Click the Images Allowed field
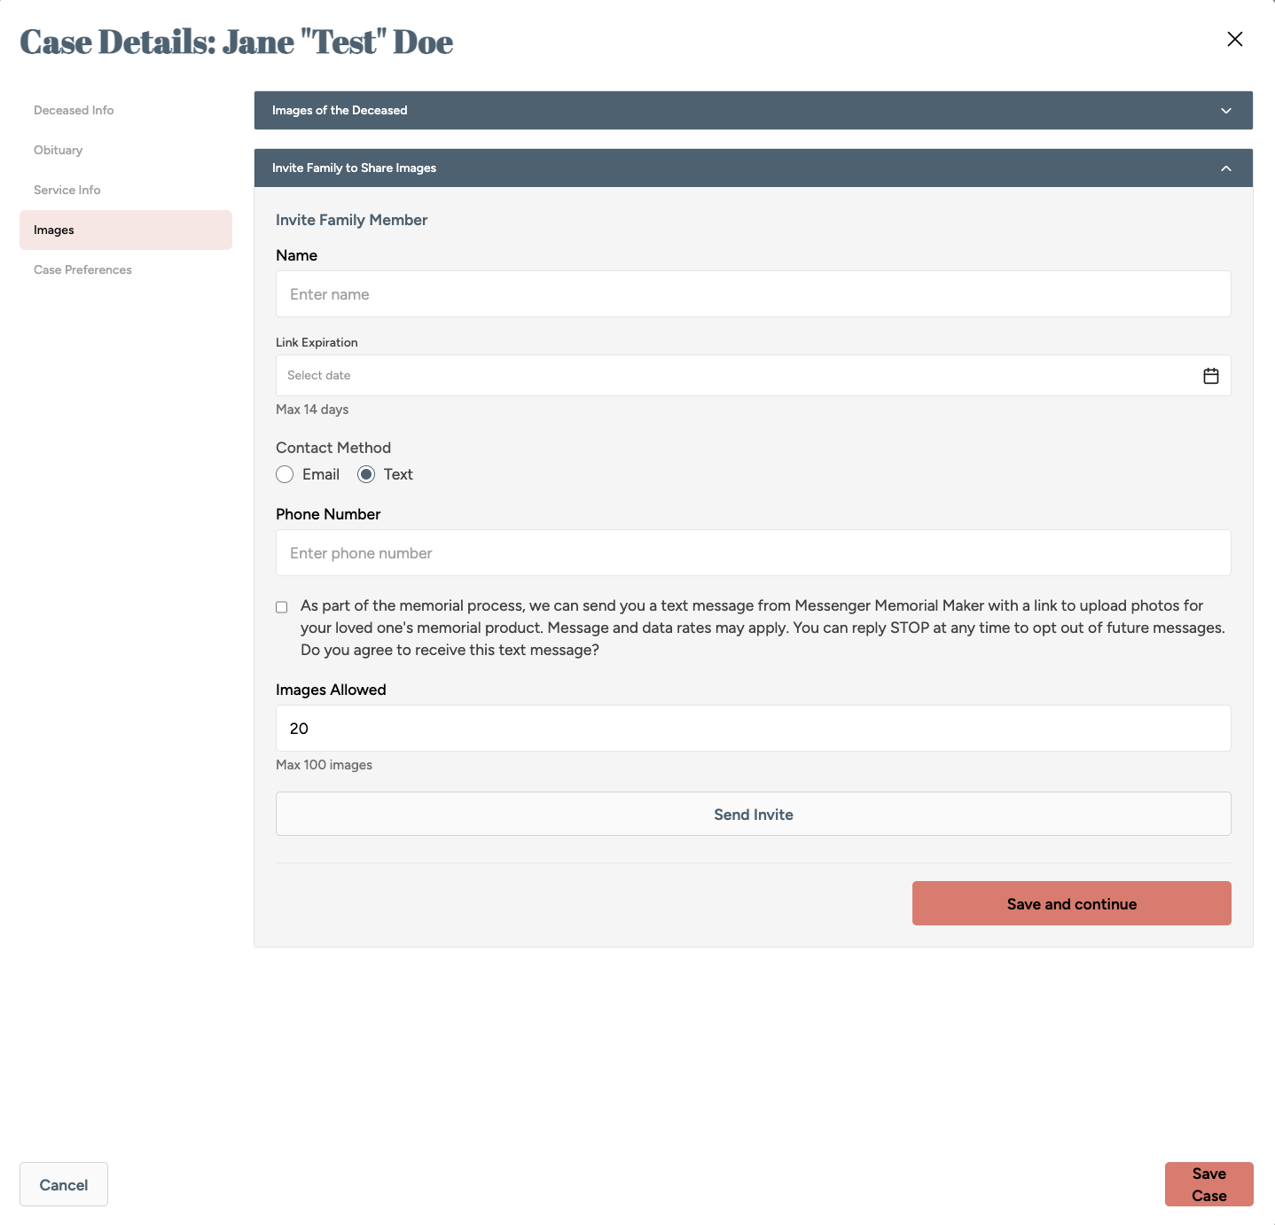Viewport: 1275px width, 1225px height. coord(753,729)
